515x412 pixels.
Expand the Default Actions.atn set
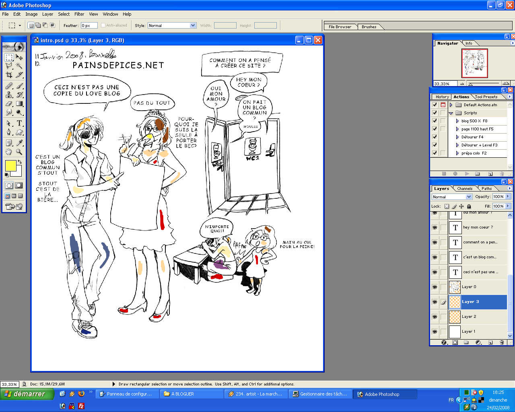(451, 105)
